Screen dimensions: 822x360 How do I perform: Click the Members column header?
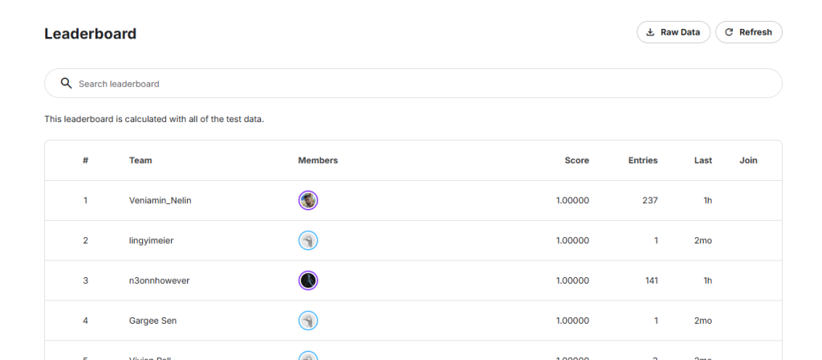[318, 160]
